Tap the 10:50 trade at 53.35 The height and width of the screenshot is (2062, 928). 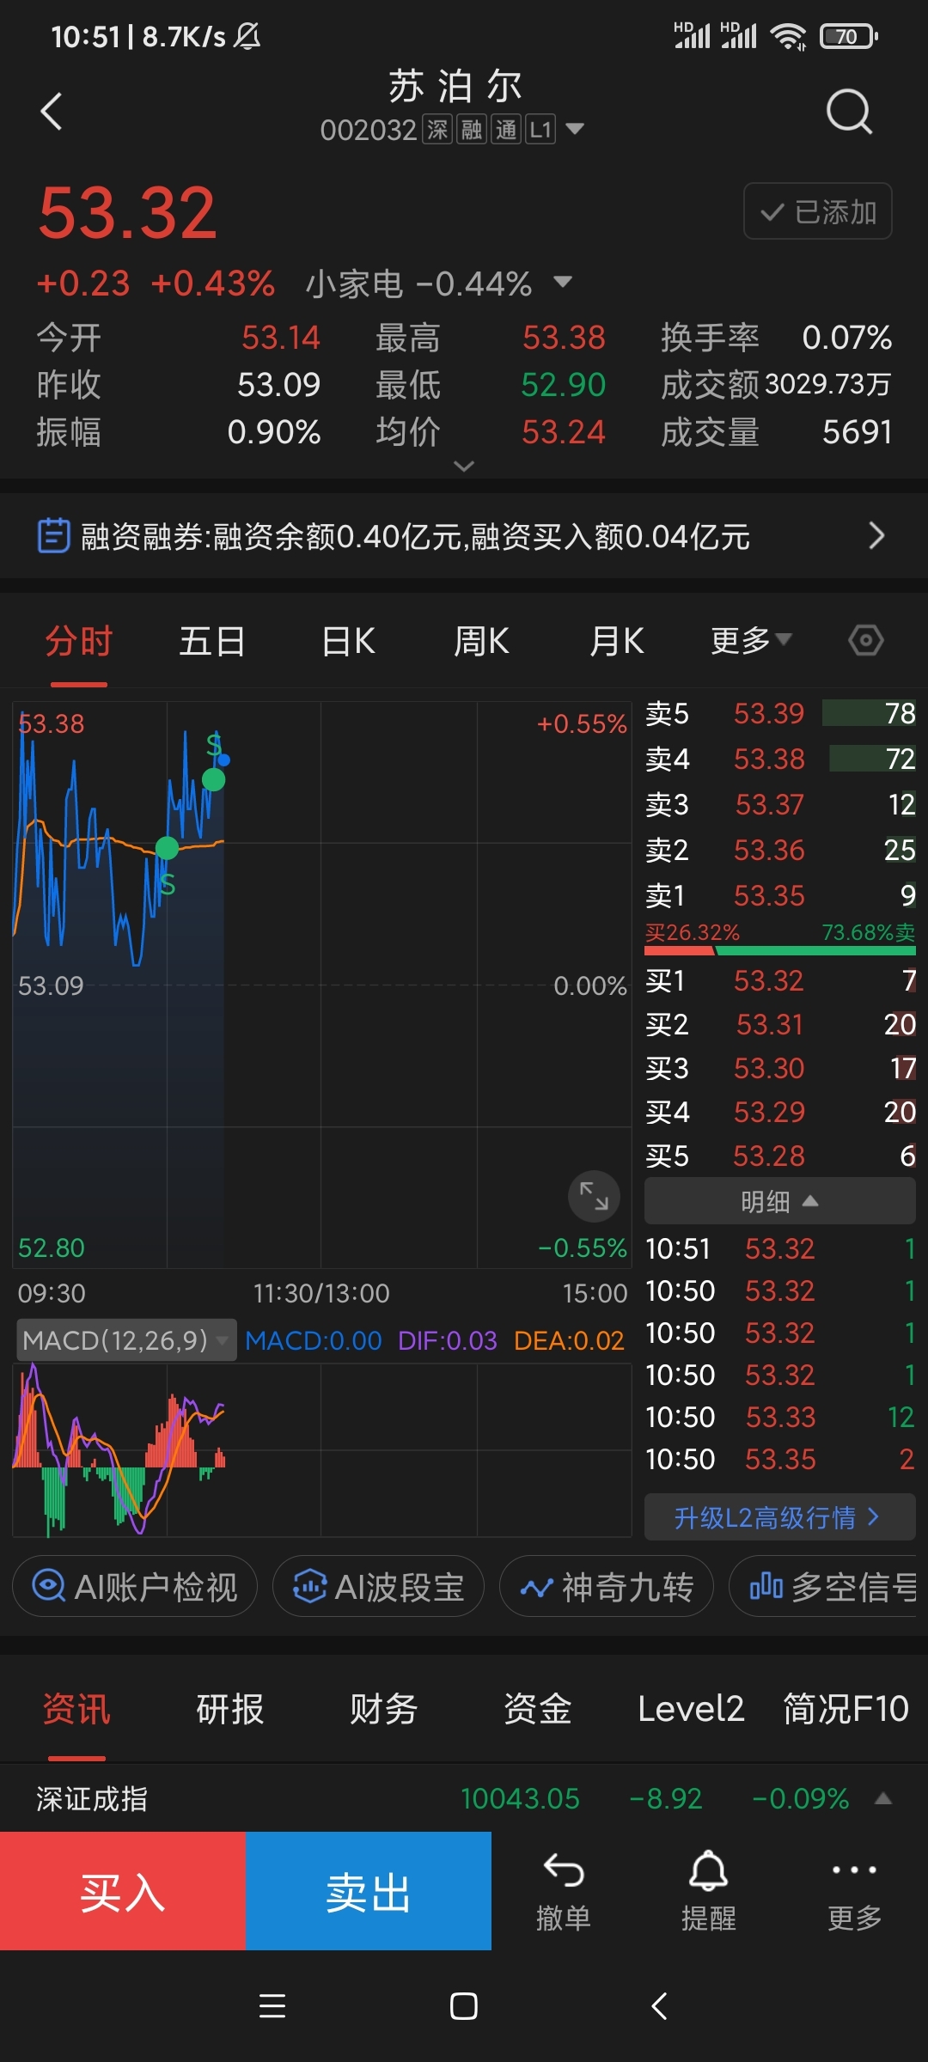tap(779, 1459)
